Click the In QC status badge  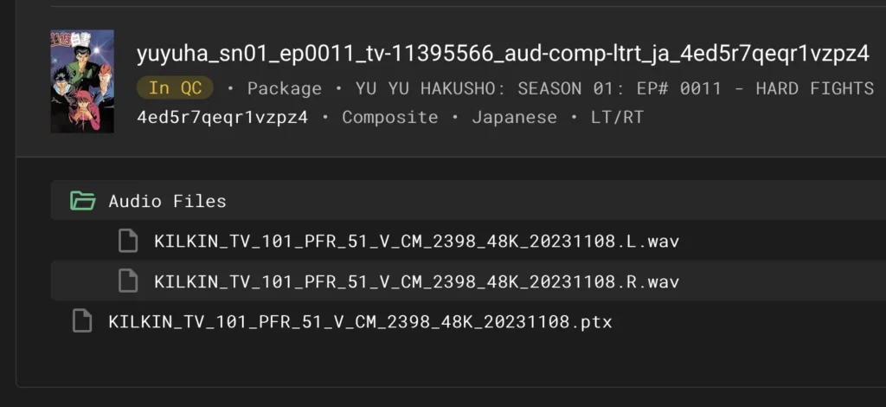pos(176,88)
